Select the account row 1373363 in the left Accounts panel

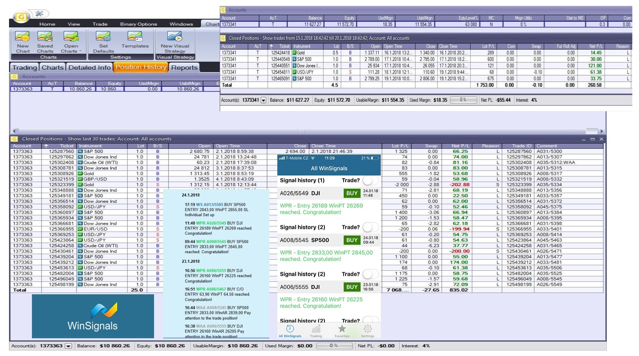tap(115, 89)
